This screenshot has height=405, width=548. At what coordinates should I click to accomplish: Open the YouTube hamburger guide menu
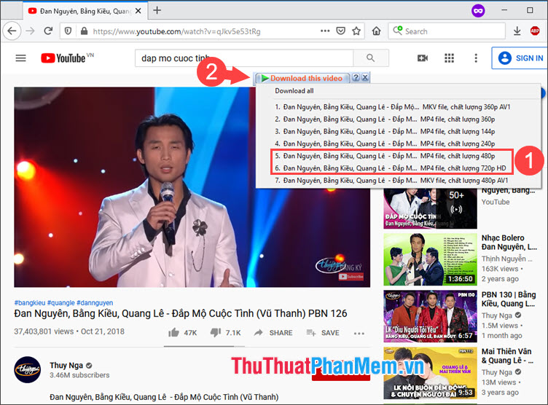point(20,58)
